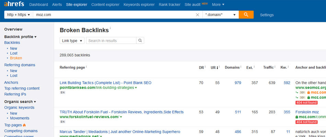Screen dimensions: 326x137
Task: Open the Link type filter dropdown
Action: click(72, 41)
